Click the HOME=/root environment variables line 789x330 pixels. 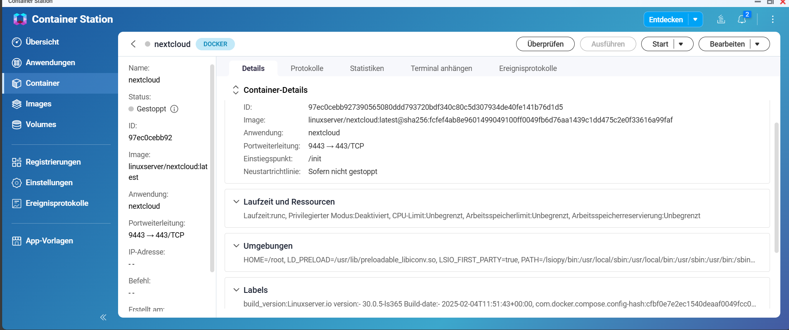point(499,260)
